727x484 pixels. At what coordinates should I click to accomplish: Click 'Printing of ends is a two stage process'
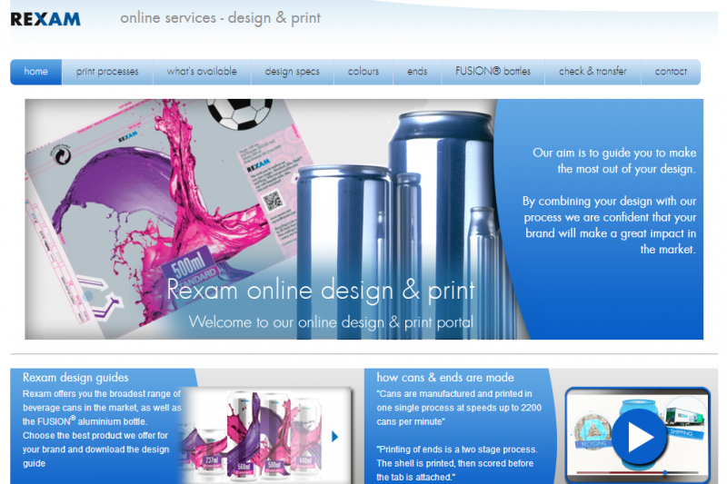click(457, 463)
